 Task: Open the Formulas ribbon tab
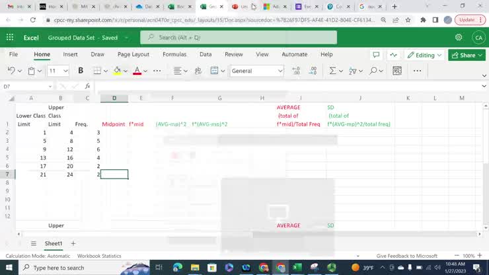pyautogui.click(x=174, y=54)
